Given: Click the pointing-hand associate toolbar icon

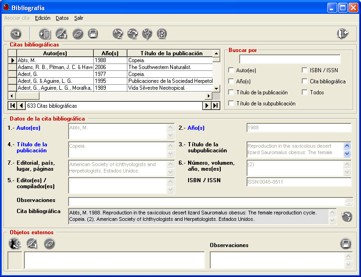Looking at the screenshot, I should coord(16,34).
